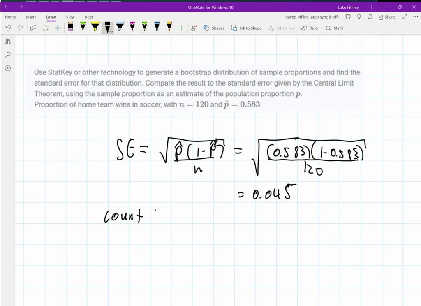
Task: Click the Undo arrow
Action: 8,28
